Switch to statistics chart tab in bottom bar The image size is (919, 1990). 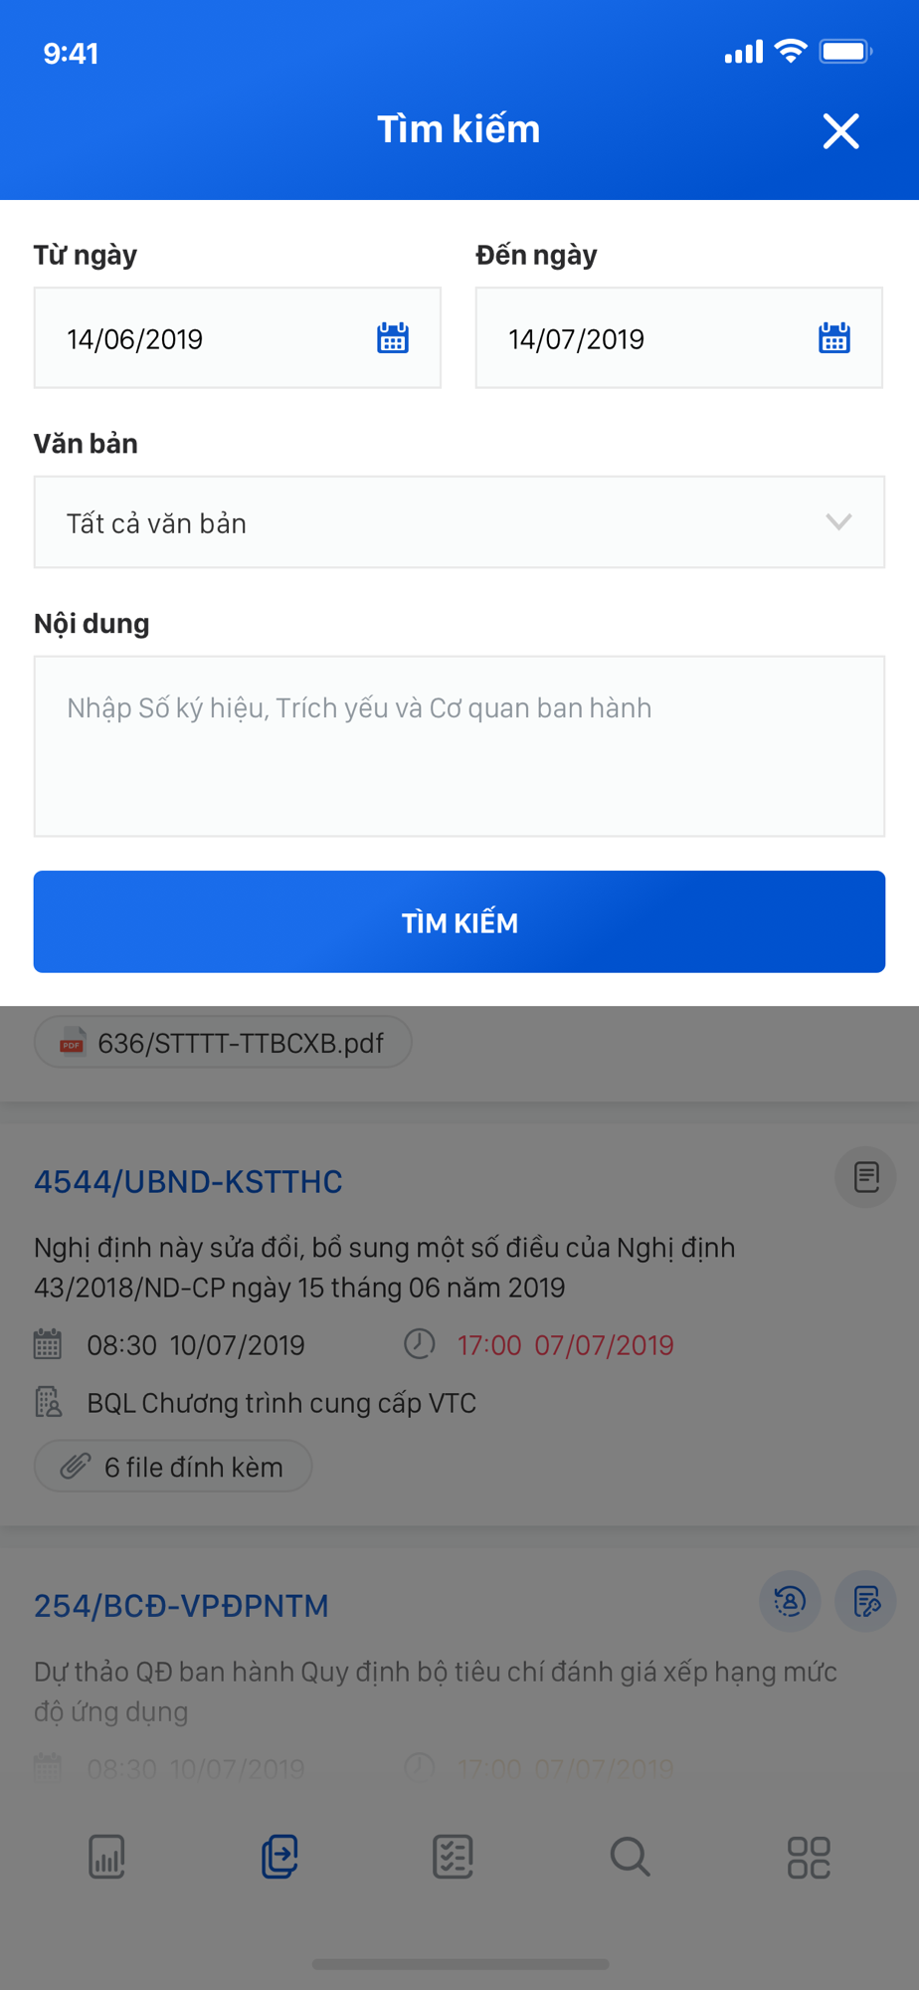106,1857
